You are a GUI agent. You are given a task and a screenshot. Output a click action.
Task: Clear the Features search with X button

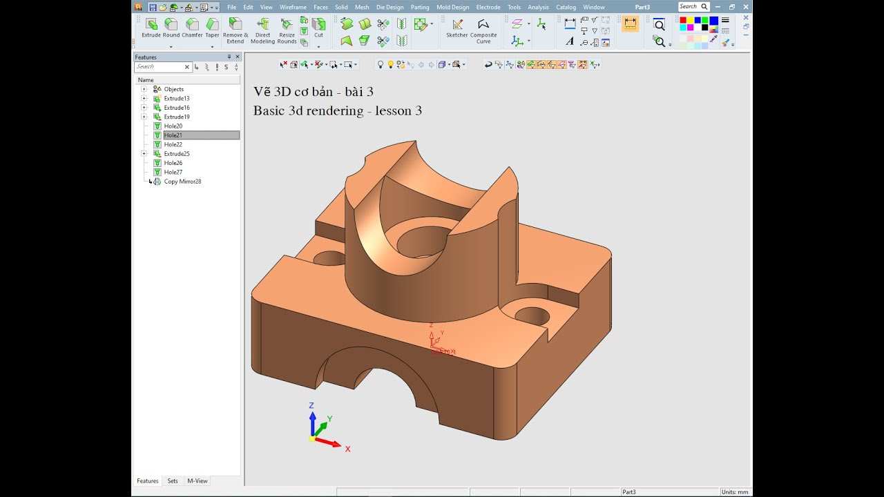point(186,67)
